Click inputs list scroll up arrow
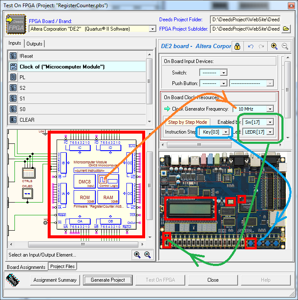Screen dimensions: 298x300 click(x=149, y=54)
